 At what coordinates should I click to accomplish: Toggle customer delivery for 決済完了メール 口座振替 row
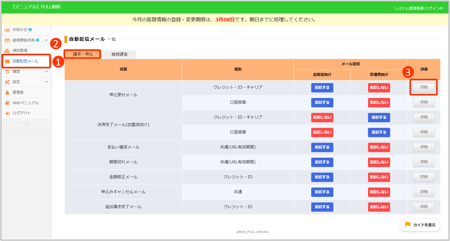coord(322,132)
